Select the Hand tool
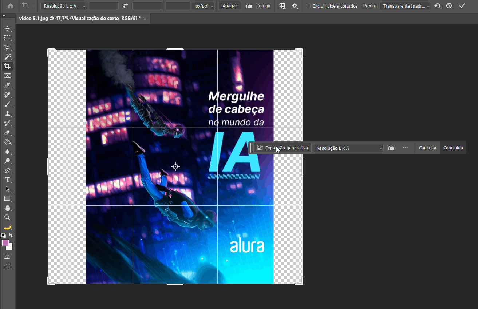478x309 pixels. [x=7, y=208]
